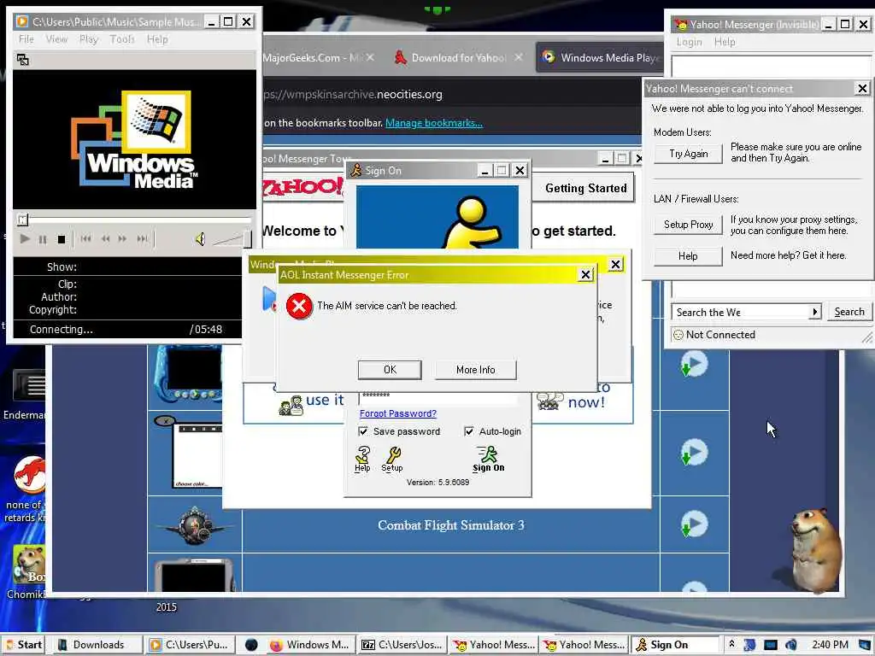Click the Setup Proxy button
Viewport: 875px width, 656px height.
[x=689, y=225]
